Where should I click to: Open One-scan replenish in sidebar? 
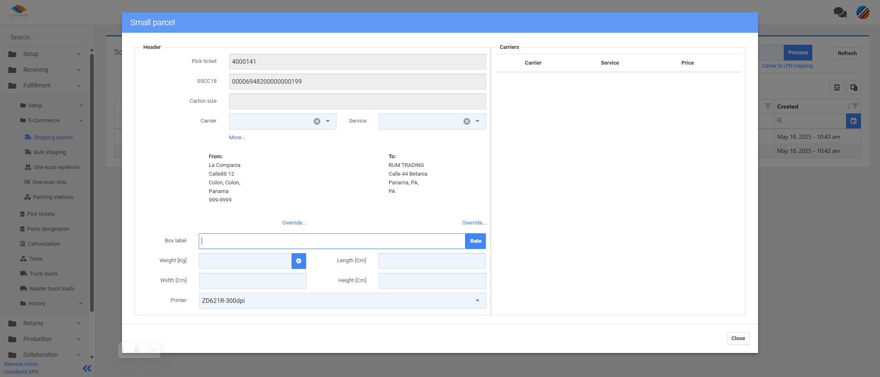[x=56, y=167]
